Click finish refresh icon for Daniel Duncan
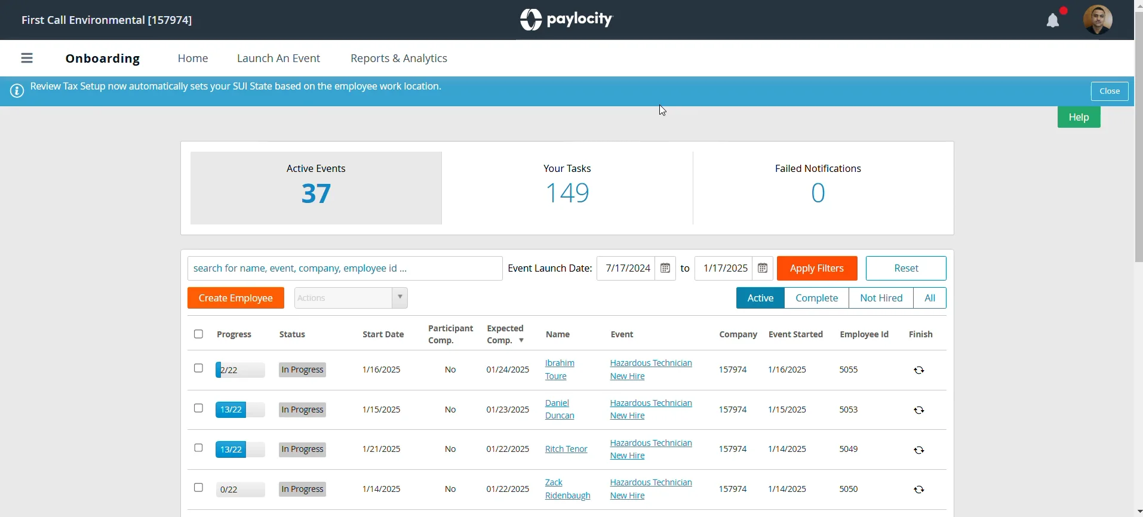This screenshot has height=517, width=1143. point(920,410)
